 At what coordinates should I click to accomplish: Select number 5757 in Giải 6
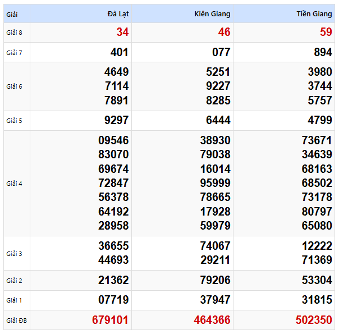320,100
